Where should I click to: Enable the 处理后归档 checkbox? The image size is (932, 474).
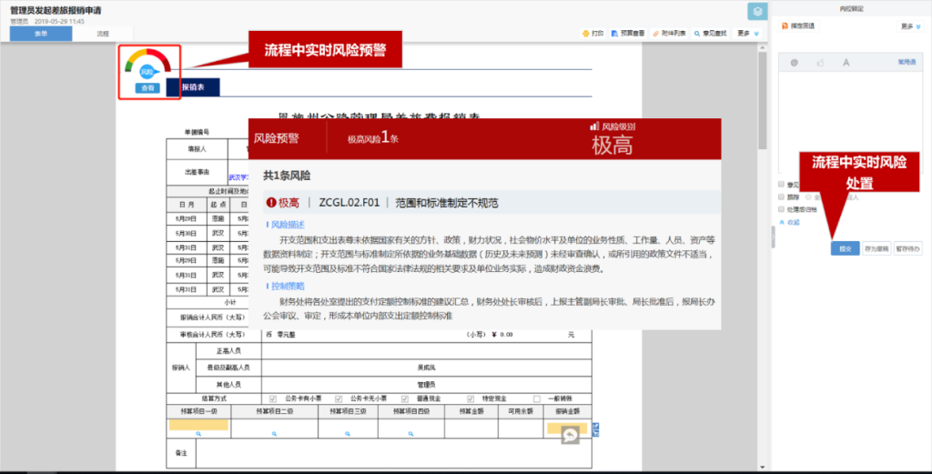pyautogui.click(x=782, y=209)
